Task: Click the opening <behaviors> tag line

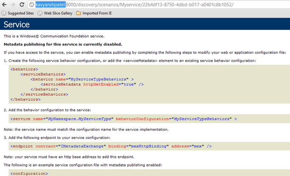Action: [x=24, y=69]
